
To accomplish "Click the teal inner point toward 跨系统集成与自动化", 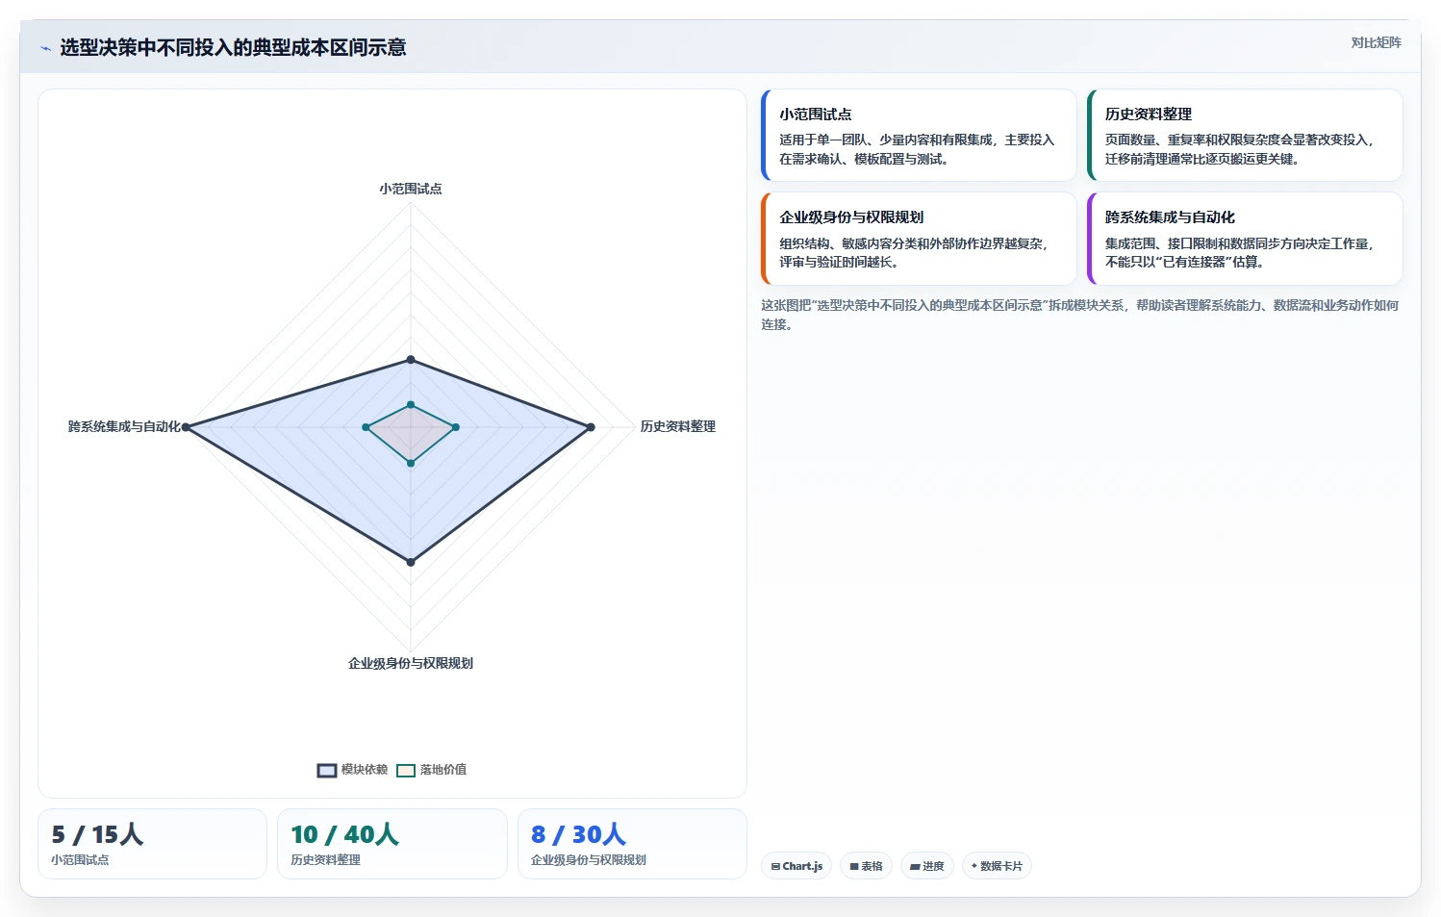I will coord(366,427).
